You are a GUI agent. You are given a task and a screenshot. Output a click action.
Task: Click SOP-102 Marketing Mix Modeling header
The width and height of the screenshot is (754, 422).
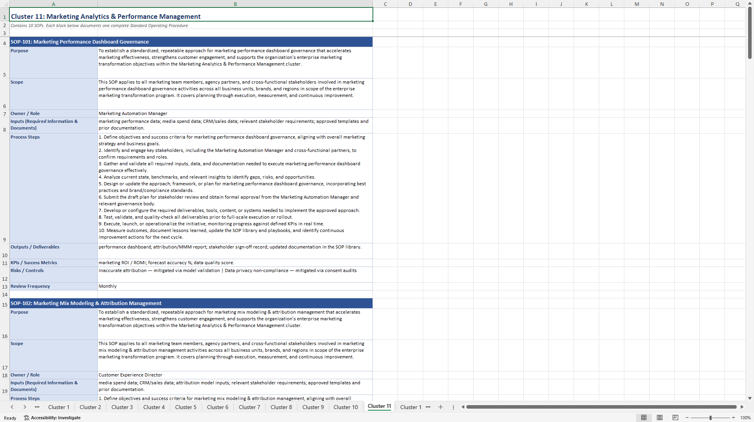point(191,303)
